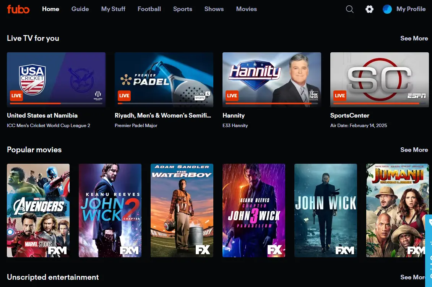
Task: Click LIVE badge on United States at Namibia
Action: pyautogui.click(x=16, y=96)
